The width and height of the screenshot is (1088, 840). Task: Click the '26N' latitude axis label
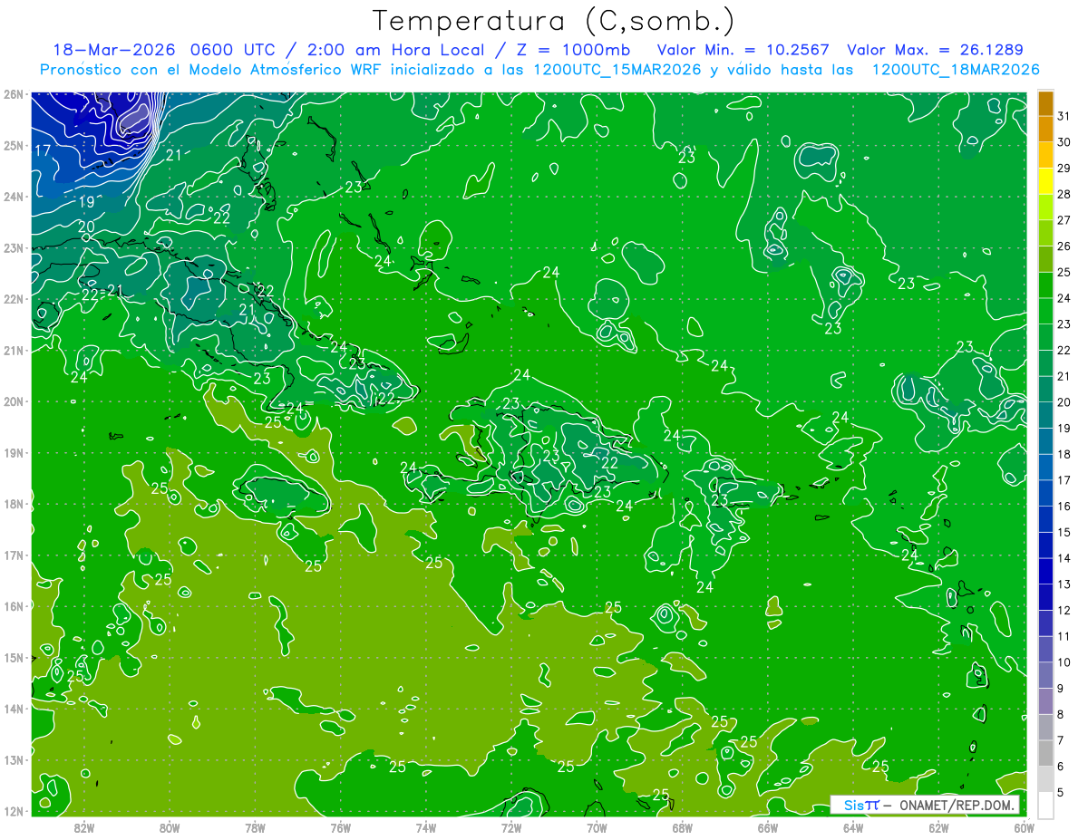click(14, 94)
